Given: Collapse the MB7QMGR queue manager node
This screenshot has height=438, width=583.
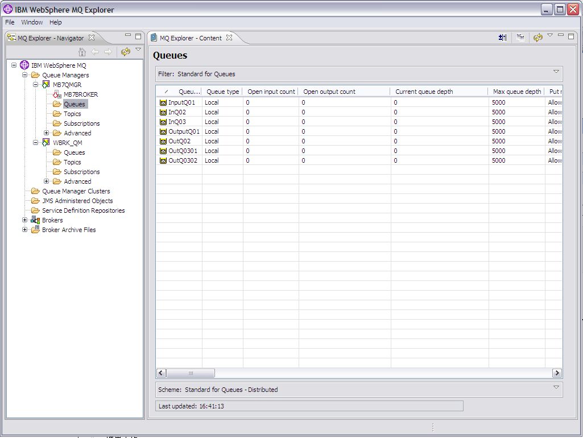Looking at the screenshot, I should coord(35,84).
